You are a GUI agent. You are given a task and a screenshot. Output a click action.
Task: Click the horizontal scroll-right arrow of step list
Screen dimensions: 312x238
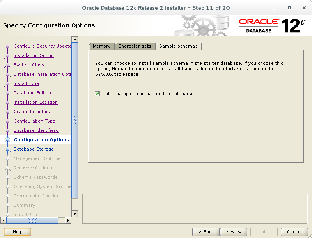click(x=68, y=220)
